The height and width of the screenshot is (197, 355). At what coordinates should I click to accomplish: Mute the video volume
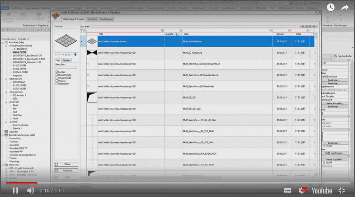(x=31, y=190)
